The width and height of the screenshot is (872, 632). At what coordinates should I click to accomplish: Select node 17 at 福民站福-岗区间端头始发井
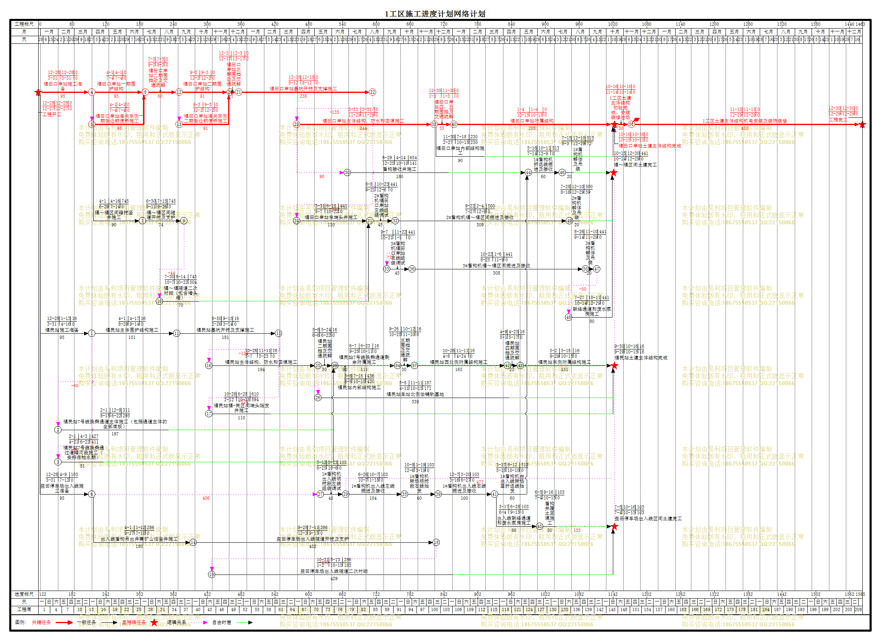point(209,414)
